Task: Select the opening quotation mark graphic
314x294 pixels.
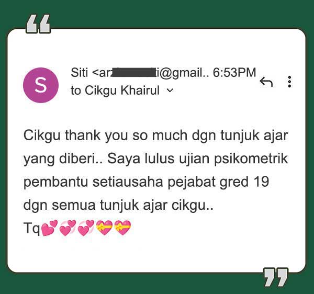Action: 38,24
